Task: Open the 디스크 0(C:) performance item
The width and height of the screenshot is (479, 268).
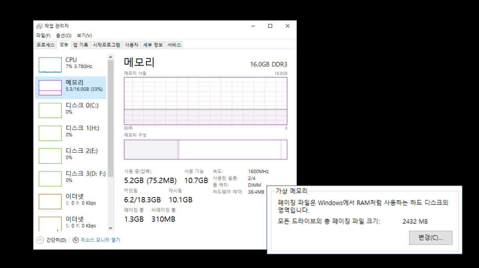Action: (x=71, y=110)
